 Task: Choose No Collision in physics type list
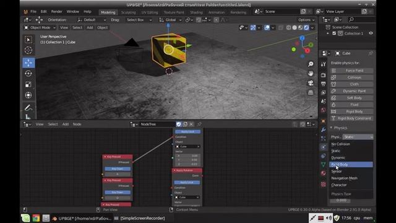coord(351,144)
